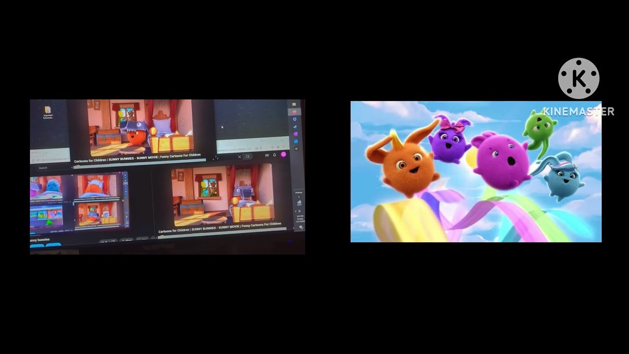Click the YouTube Create camera icon
629x354 pixels.
coord(267,155)
